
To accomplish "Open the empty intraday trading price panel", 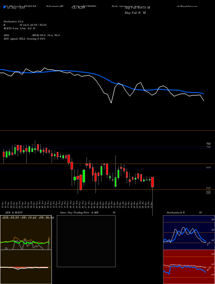I will (86, 241).
